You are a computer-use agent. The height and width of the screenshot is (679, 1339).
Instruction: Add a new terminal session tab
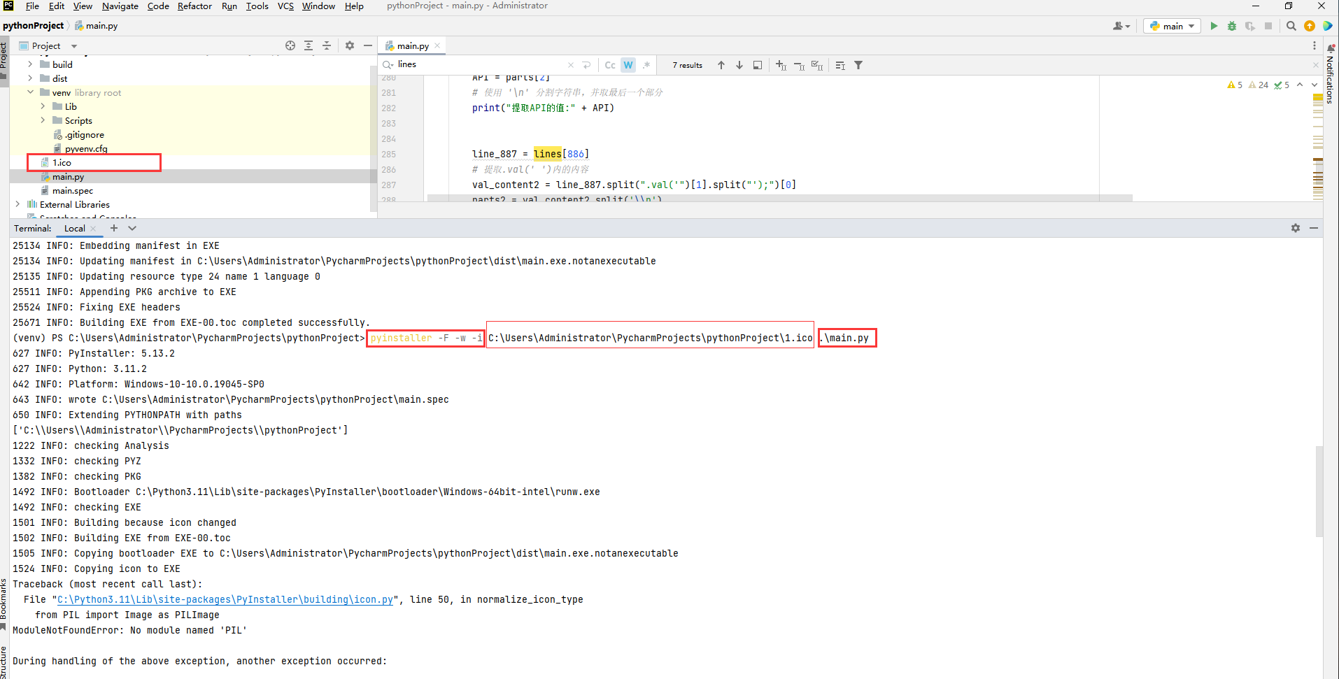pos(114,228)
